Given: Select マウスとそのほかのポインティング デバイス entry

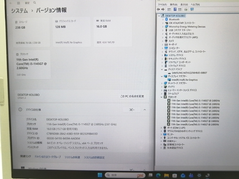Looking at the screenshot, I should [x=185, y=131].
